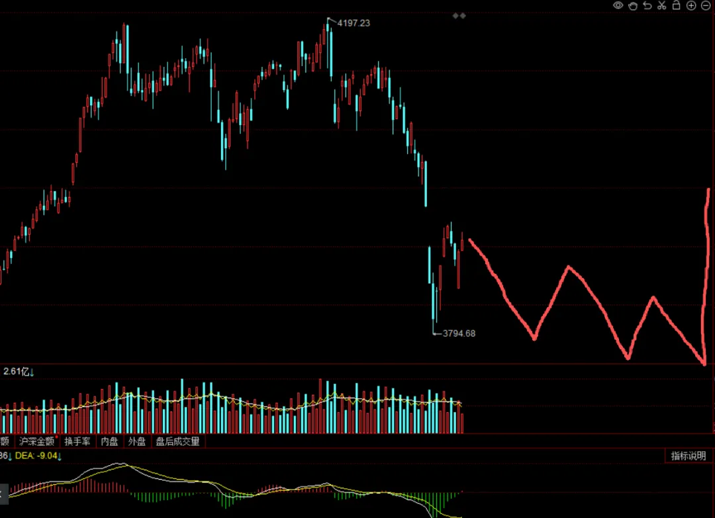Click the 3794.68 low price label

click(459, 333)
